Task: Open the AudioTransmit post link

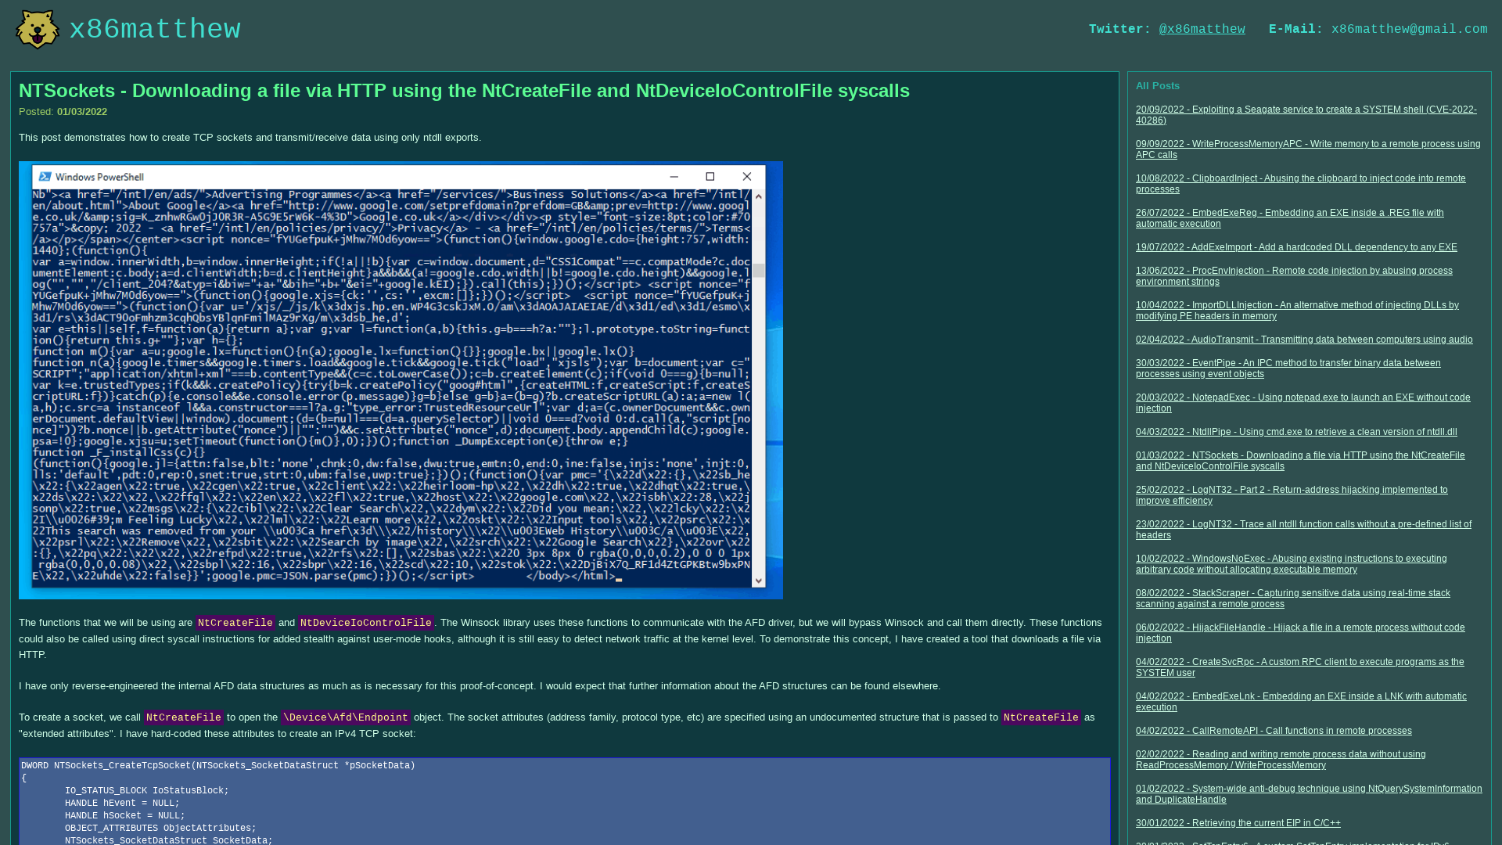Action: pyautogui.click(x=1304, y=340)
